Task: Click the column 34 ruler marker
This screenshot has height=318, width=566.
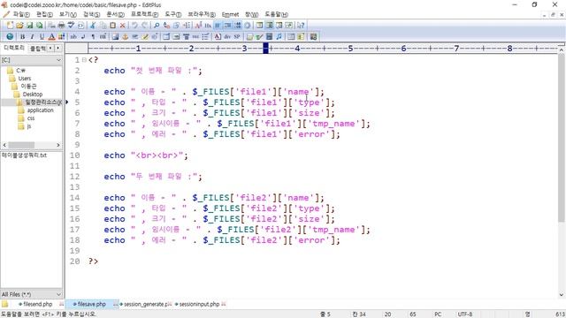Action: (x=265, y=48)
